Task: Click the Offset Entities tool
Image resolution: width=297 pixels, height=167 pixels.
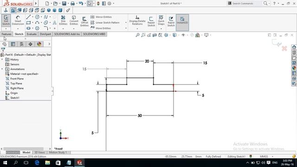Action: pos(84,22)
